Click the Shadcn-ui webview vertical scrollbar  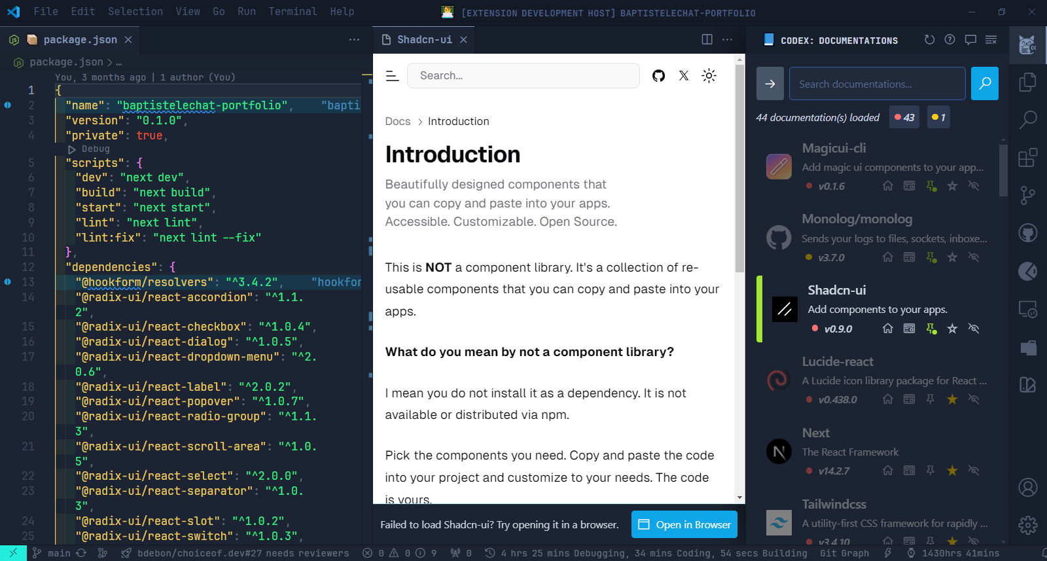pyautogui.click(x=739, y=169)
